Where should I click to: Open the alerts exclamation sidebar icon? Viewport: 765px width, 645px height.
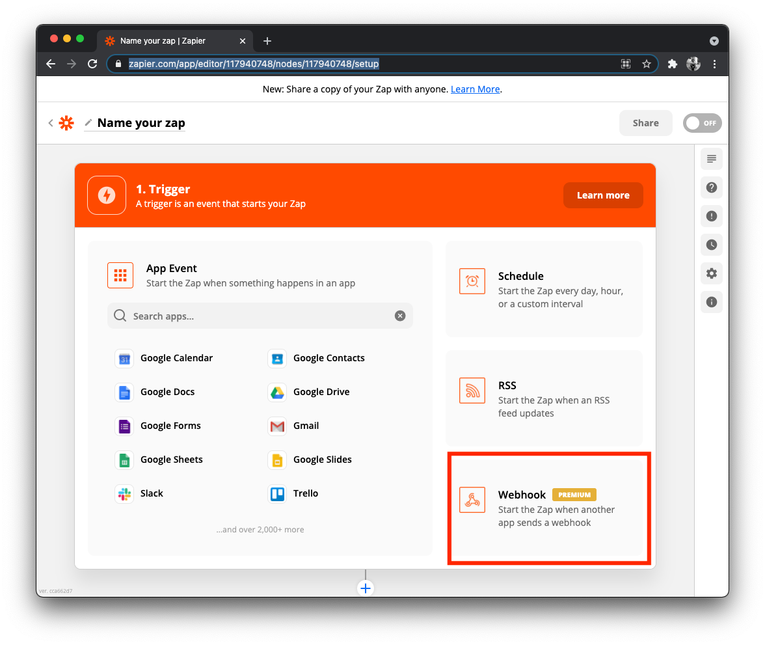click(x=712, y=216)
